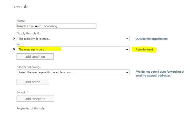Remove the recipient location condition with its X

pyautogui.click(x=14, y=39)
